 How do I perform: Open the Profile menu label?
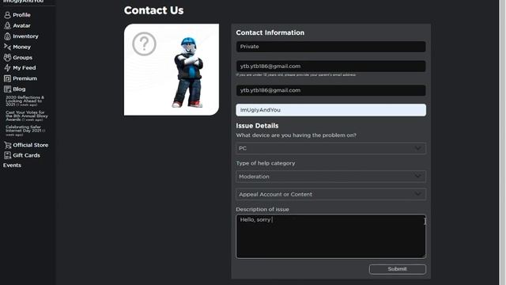[x=21, y=15]
